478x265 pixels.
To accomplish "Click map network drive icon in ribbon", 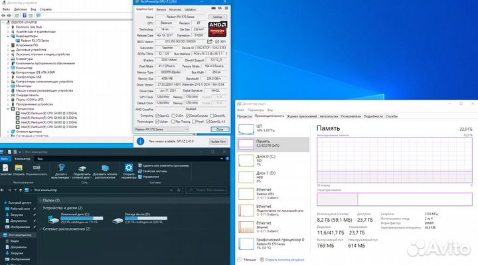I will click(x=82, y=168).
